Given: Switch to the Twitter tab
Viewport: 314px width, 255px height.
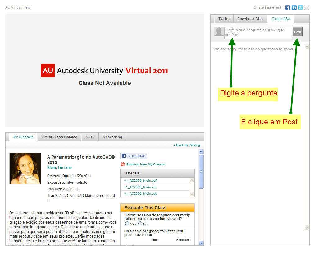Looking at the screenshot, I should pyautogui.click(x=224, y=19).
